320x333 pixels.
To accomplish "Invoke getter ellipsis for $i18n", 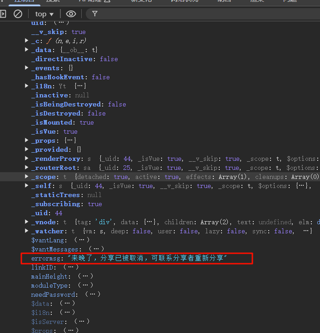I will tap(67, 313).
